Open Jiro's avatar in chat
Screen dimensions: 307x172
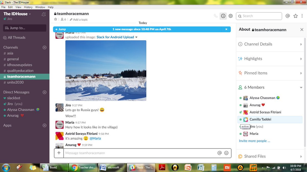[60, 108]
